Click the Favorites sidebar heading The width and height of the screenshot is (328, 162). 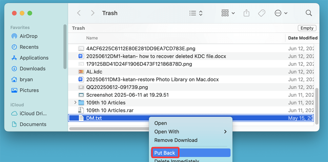pyautogui.click(x=20, y=28)
